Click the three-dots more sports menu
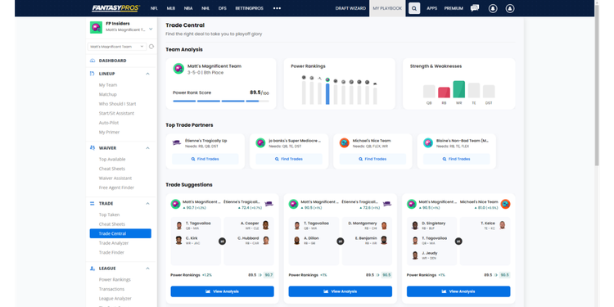Viewport: 614px width, 307px height. click(277, 8)
